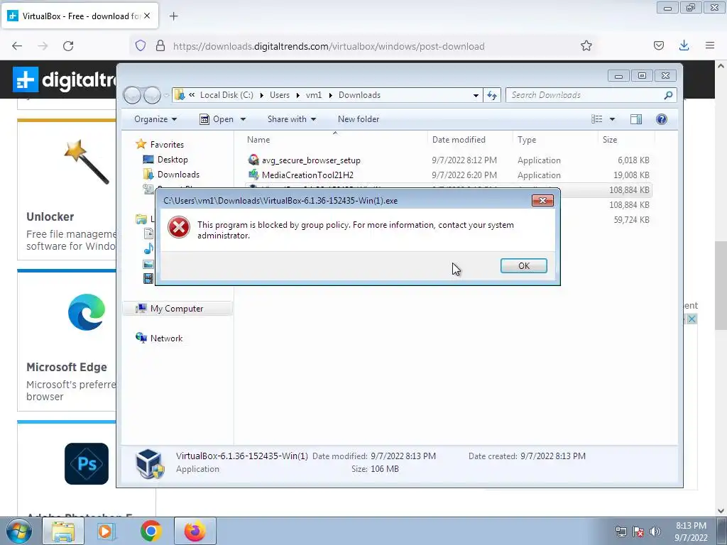
Task: Open a new Firefox tab
Action: point(173,16)
